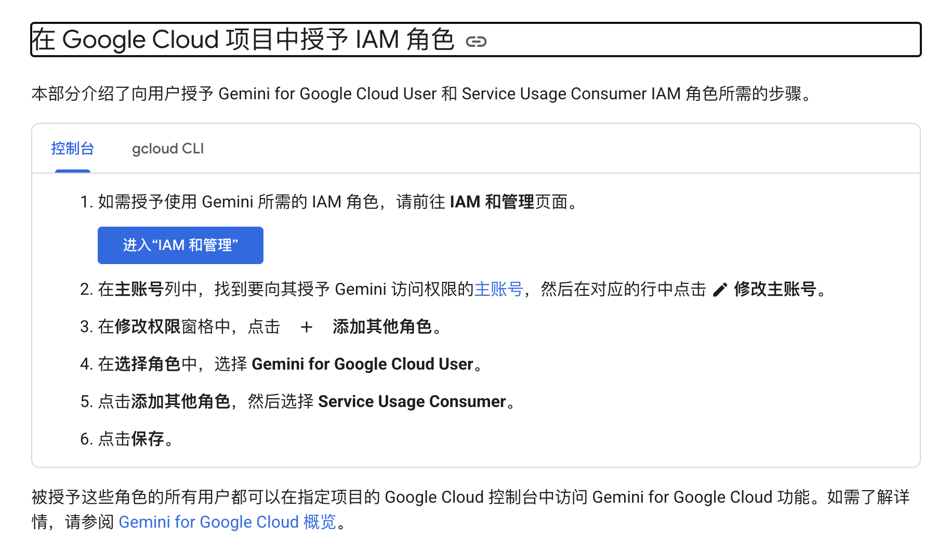951x550 pixels.
Task: Click bold 添加其他角色 in step 5
Action: (180, 401)
